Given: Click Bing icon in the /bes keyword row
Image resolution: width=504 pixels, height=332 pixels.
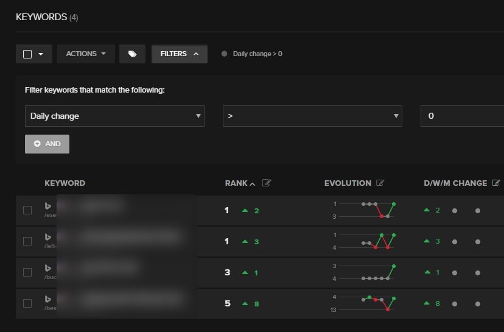Looking at the screenshot, I should pyautogui.click(x=48, y=299).
